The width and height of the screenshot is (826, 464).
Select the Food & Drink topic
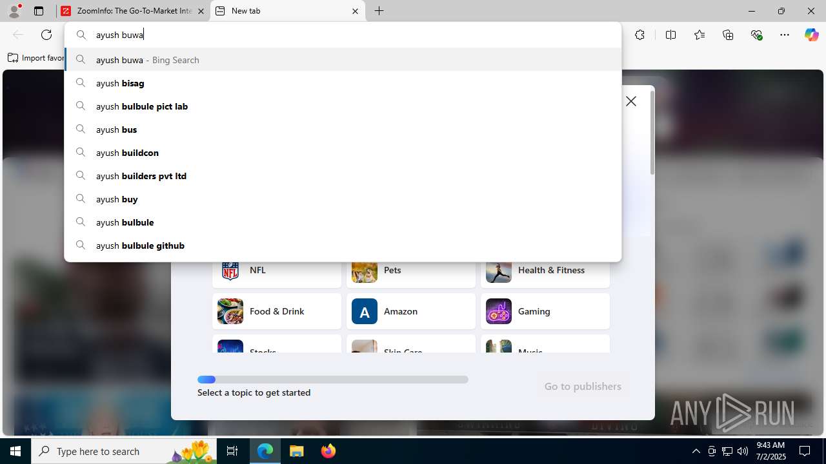(277, 311)
